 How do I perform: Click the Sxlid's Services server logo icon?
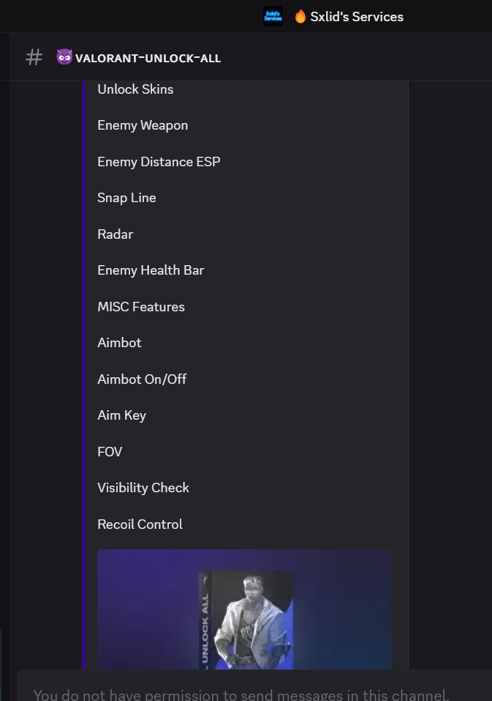point(273,16)
